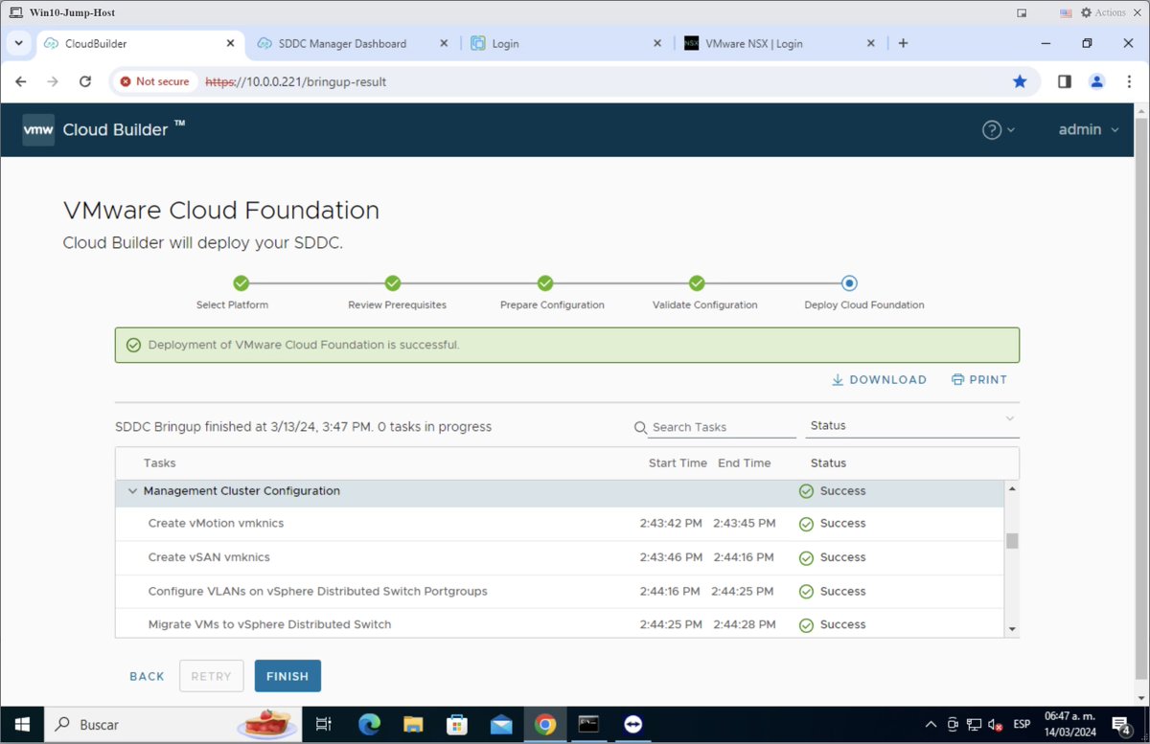The image size is (1150, 744).
Task: Select the CloudBuilder browser tab
Action: coord(139,43)
